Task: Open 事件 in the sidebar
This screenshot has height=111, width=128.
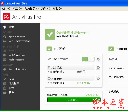Action: coord(11,92)
